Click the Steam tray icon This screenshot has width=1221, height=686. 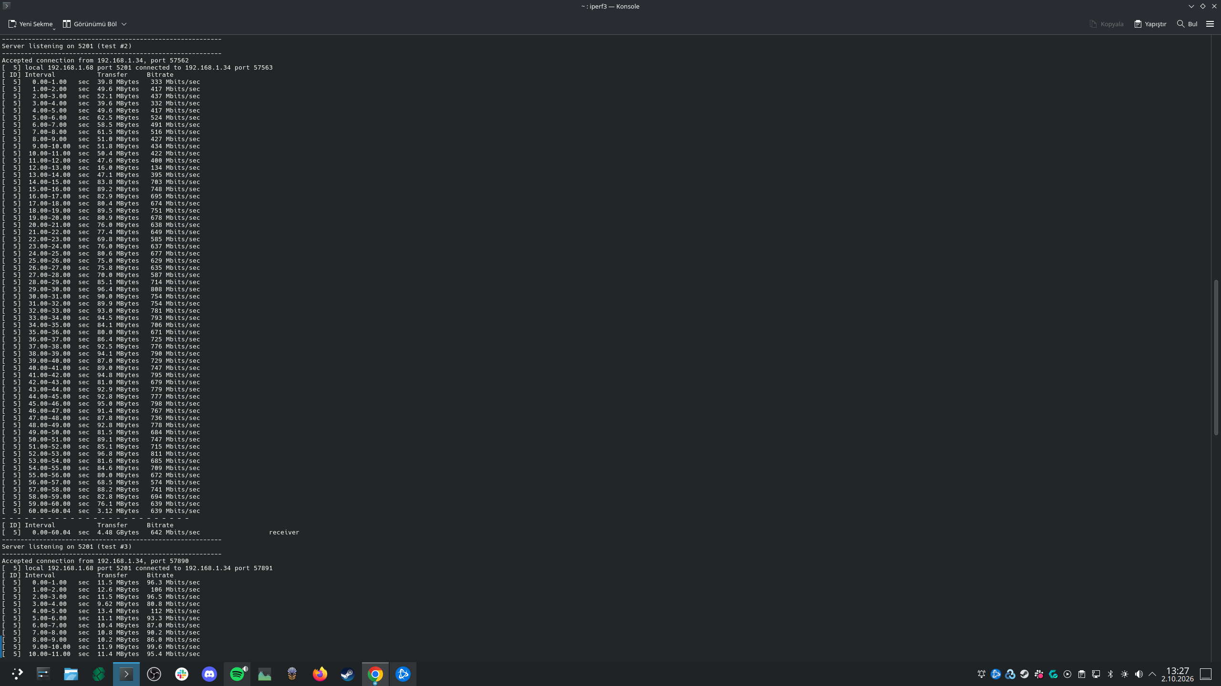coord(1024,674)
